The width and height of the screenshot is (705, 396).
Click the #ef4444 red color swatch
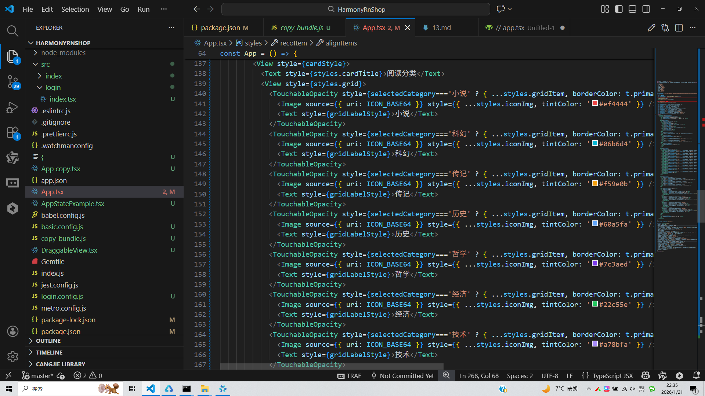[x=595, y=103]
